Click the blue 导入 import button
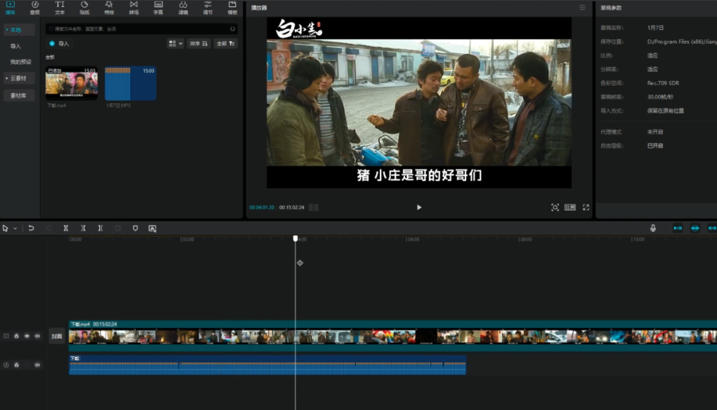The height and width of the screenshot is (410, 717). click(x=59, y=44)
